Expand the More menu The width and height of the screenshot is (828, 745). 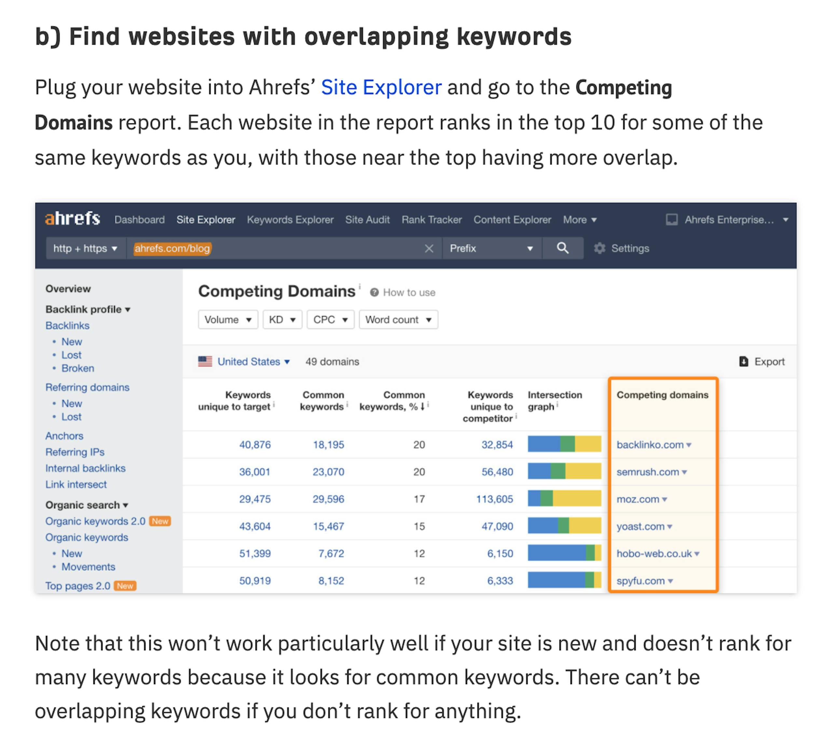pos(580,220)
